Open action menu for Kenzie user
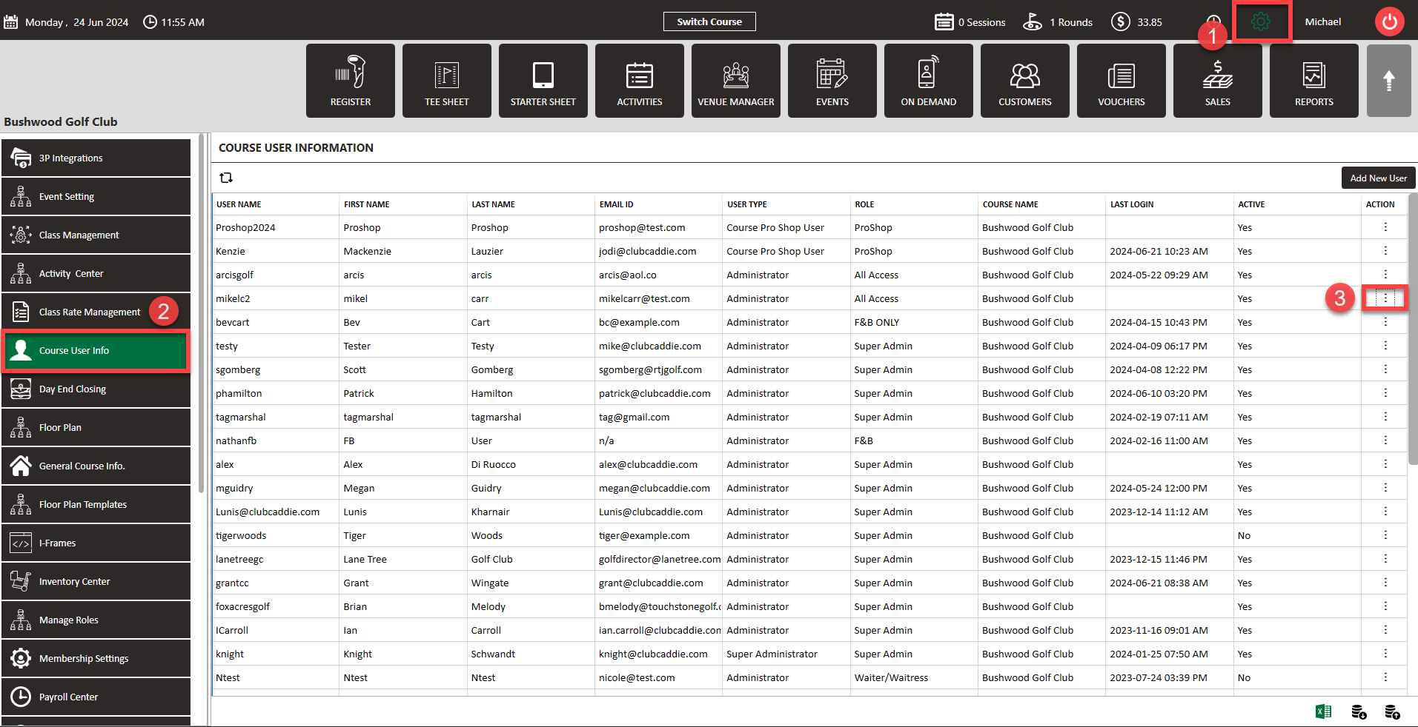This screenshot has width=1418, height=727. [x=1385, y=251]
